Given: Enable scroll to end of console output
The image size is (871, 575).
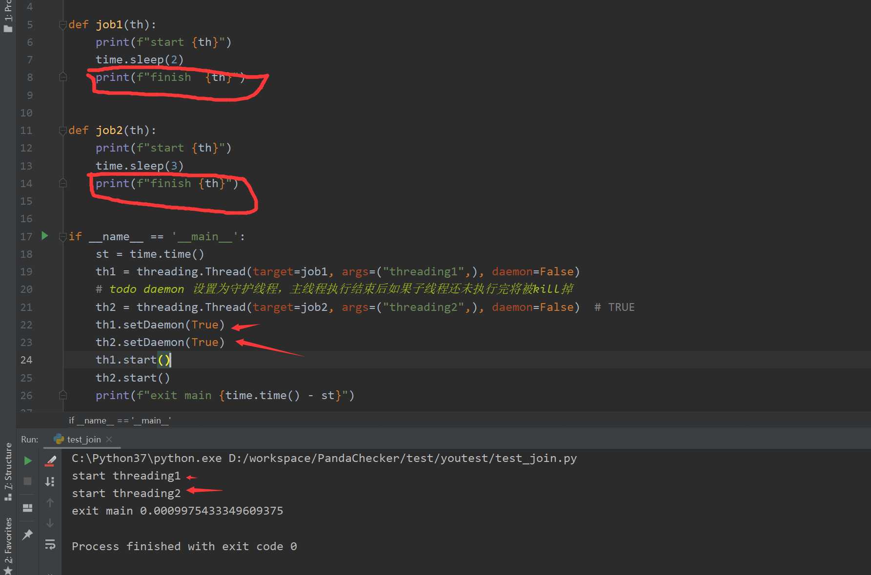Looking at the screenshot, I should [x=50, y=481].
